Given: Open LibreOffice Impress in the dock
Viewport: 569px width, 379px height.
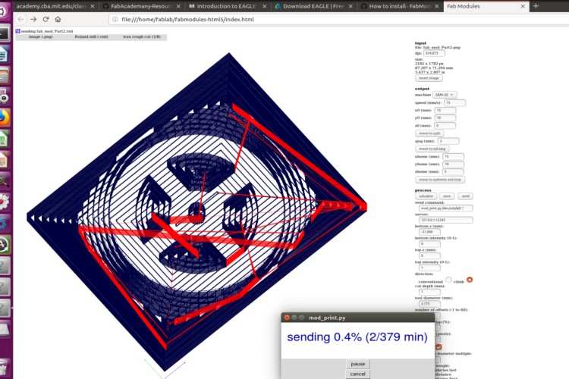Looking at the screenshot, I should (5, 160).
